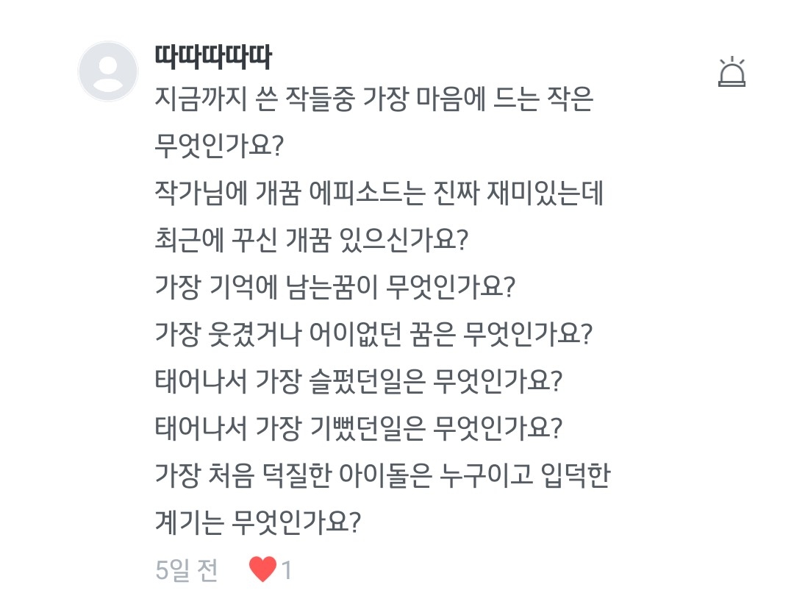Screen dimensions: 794x596
Task: Click the first "무엇인가요?" line of the comment
Action: coord(220,148)
